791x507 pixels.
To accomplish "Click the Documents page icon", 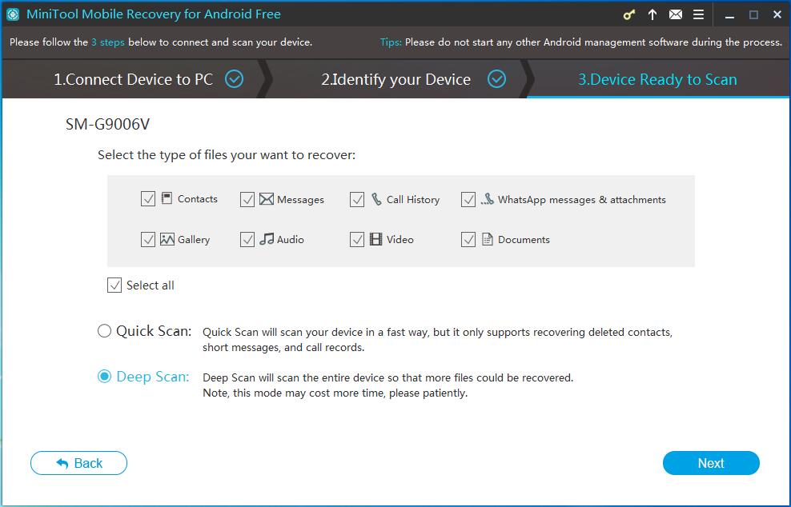I will click(x=487, y=239).
